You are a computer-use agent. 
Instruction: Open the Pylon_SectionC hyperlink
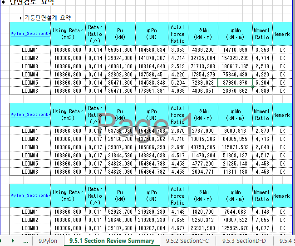(30, 34)
